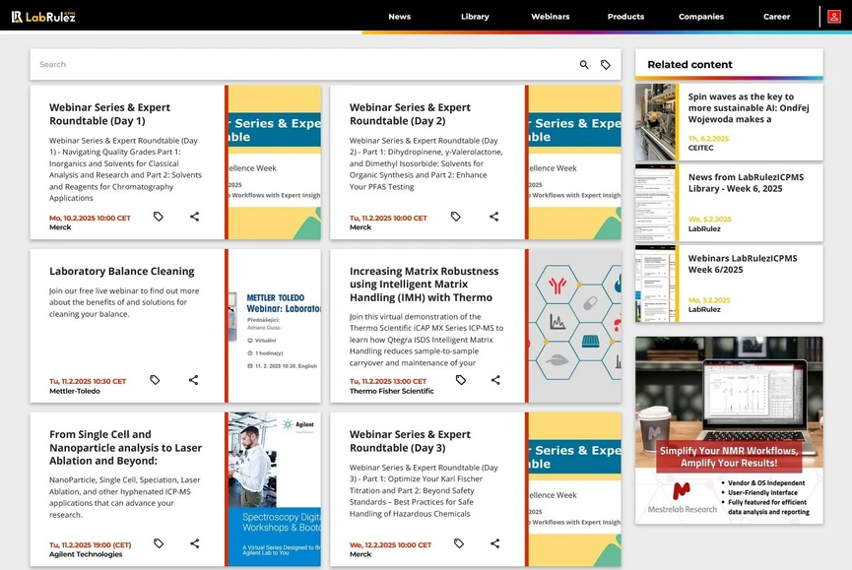Open News from LabRulezICPMS Library Week 6
The image size is (852, 570).
pos(746,183)
